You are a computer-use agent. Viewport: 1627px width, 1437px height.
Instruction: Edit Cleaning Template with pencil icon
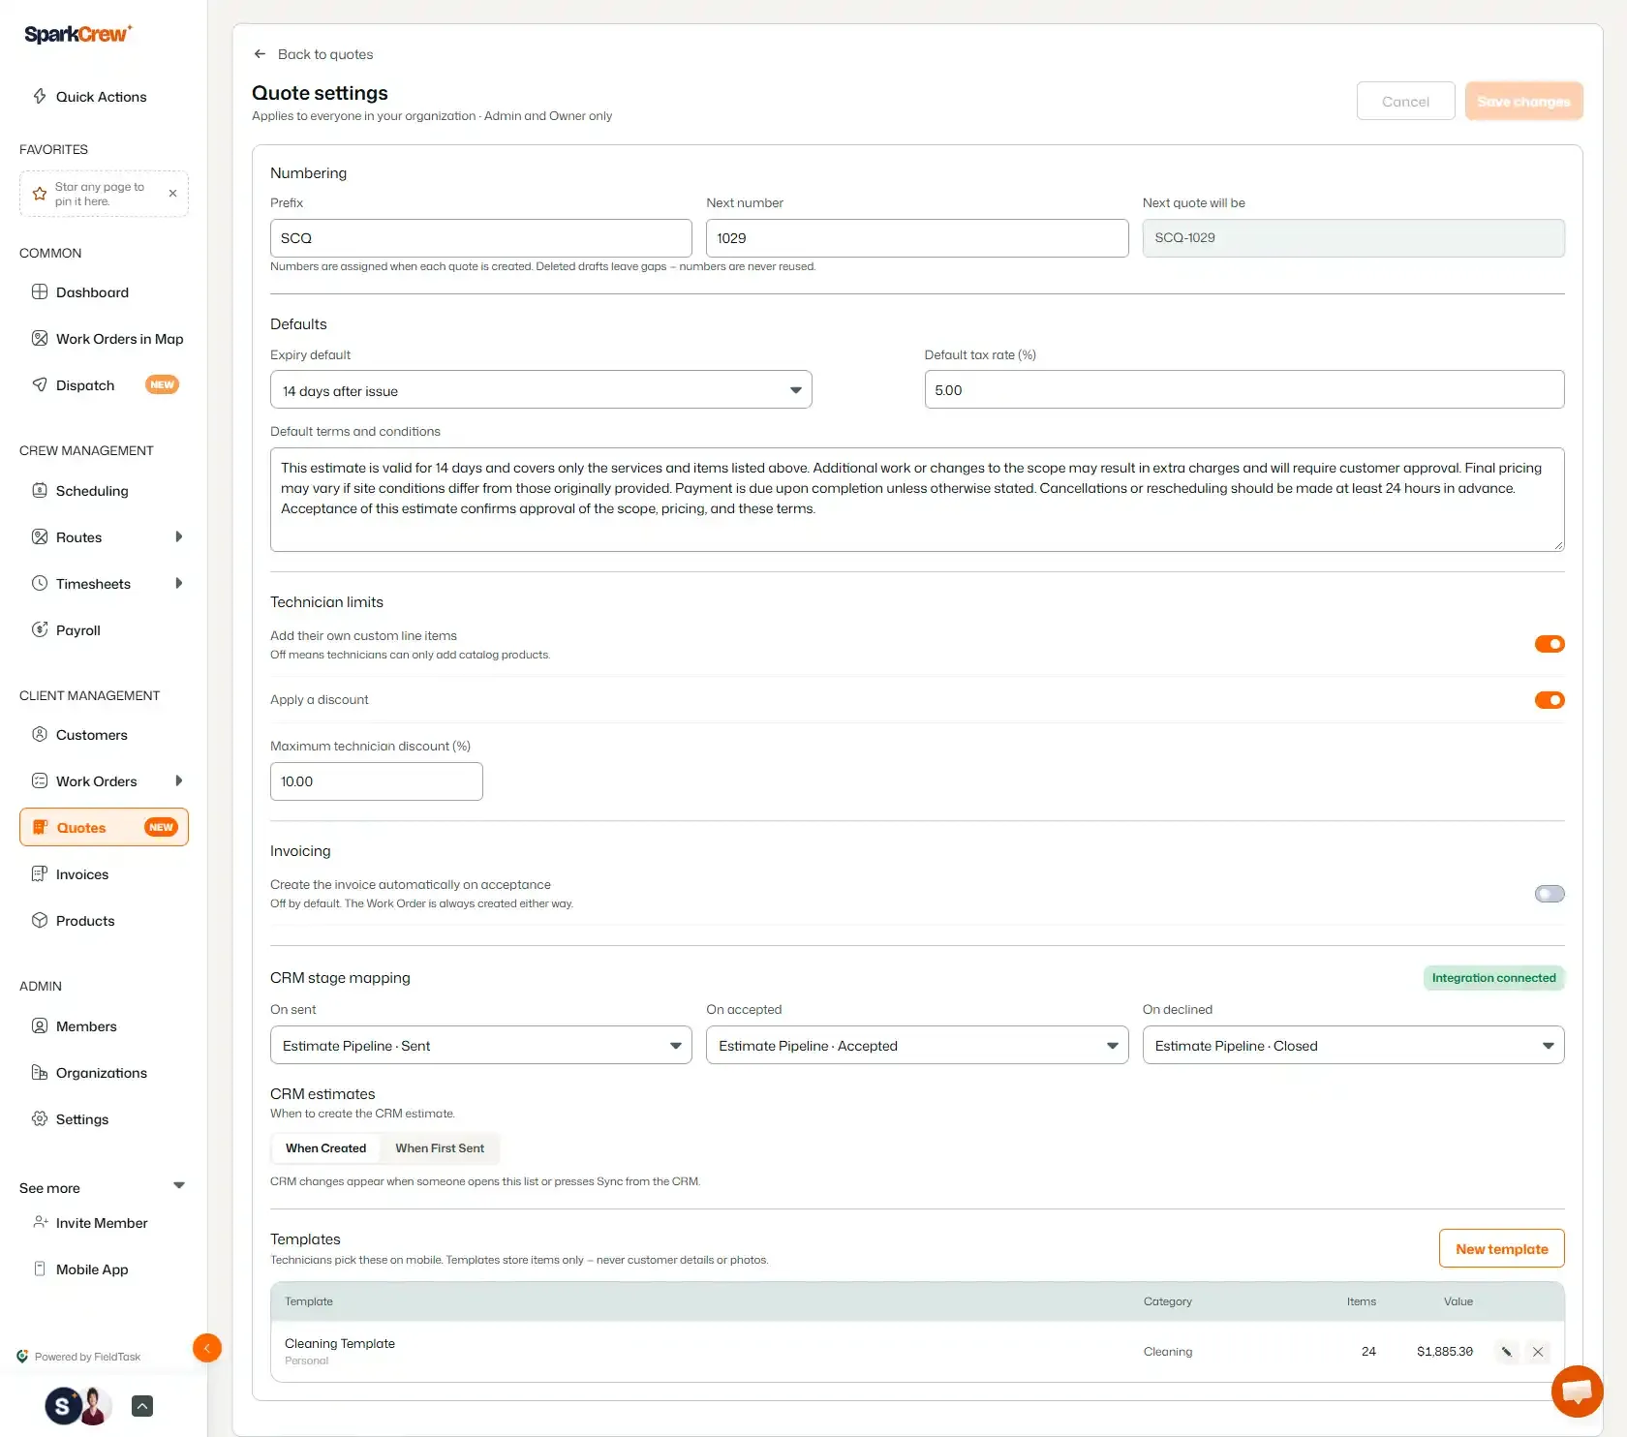click(1507, 1352)
